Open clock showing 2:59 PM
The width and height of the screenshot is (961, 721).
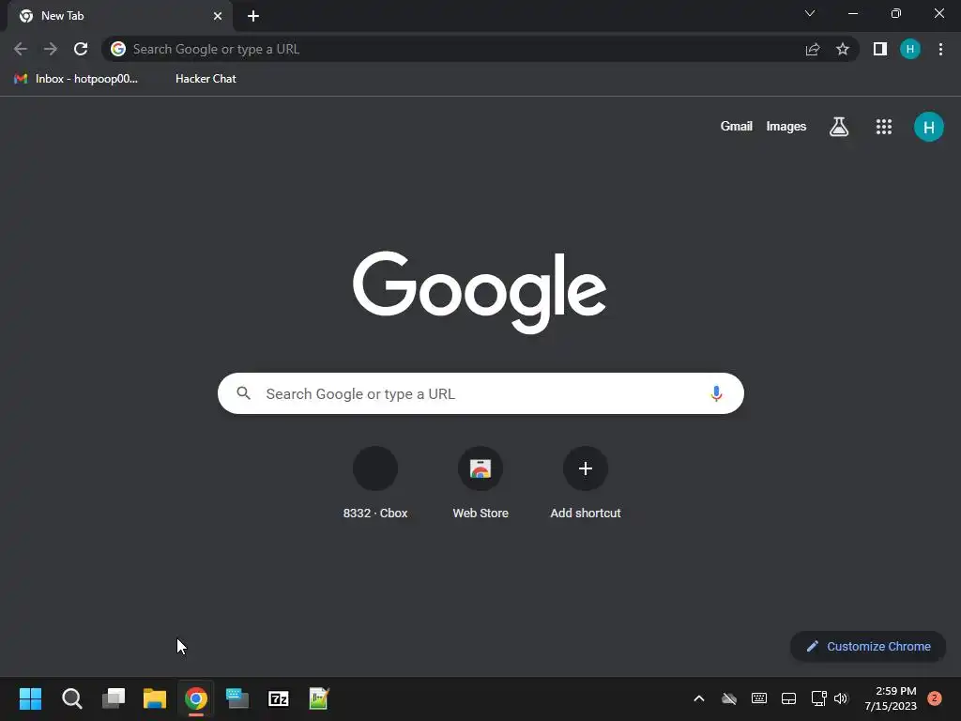pyautogui.click(x=891, y=698)
